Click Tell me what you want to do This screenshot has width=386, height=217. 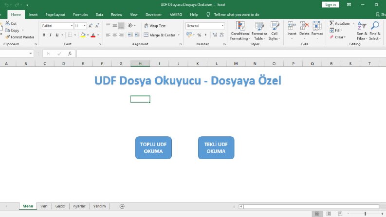pyautogui.click(x=237, y=15)
